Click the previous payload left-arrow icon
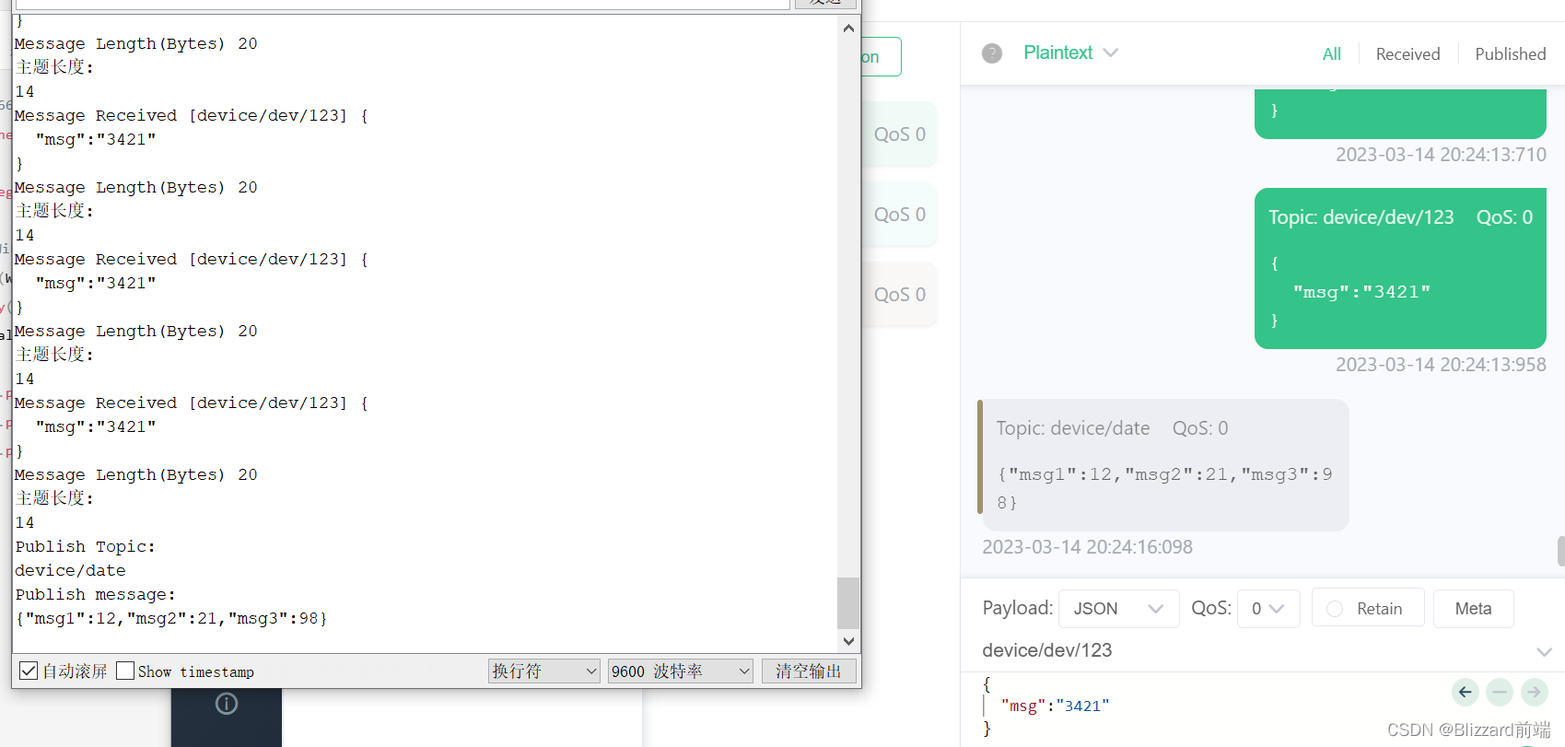1565x747 pixels. [x=1466, y=692]
